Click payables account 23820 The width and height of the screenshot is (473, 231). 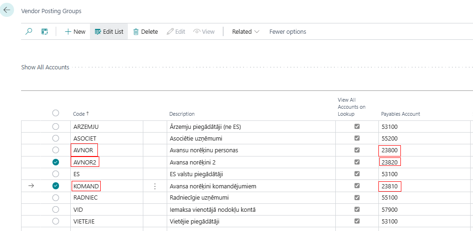click(x=390, y=163)
